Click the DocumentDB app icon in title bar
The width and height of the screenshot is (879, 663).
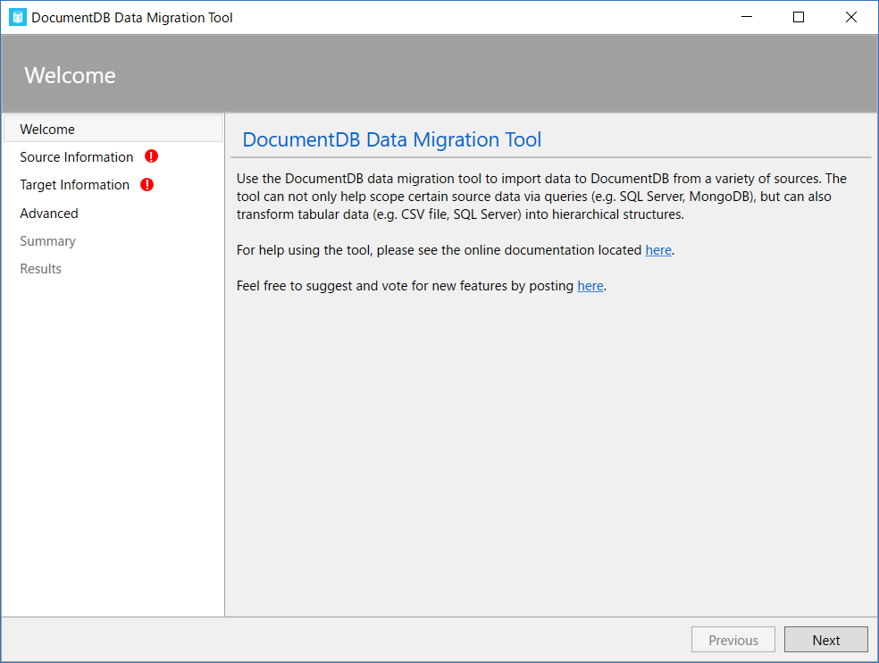click(18, 17)
